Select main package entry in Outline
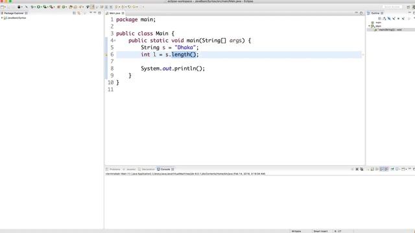Screen dimensions: 415x233 (376, 23)
